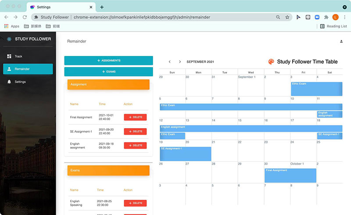Click browser forward arrow
The image size is (351, 215).
[x=15, y=17]
